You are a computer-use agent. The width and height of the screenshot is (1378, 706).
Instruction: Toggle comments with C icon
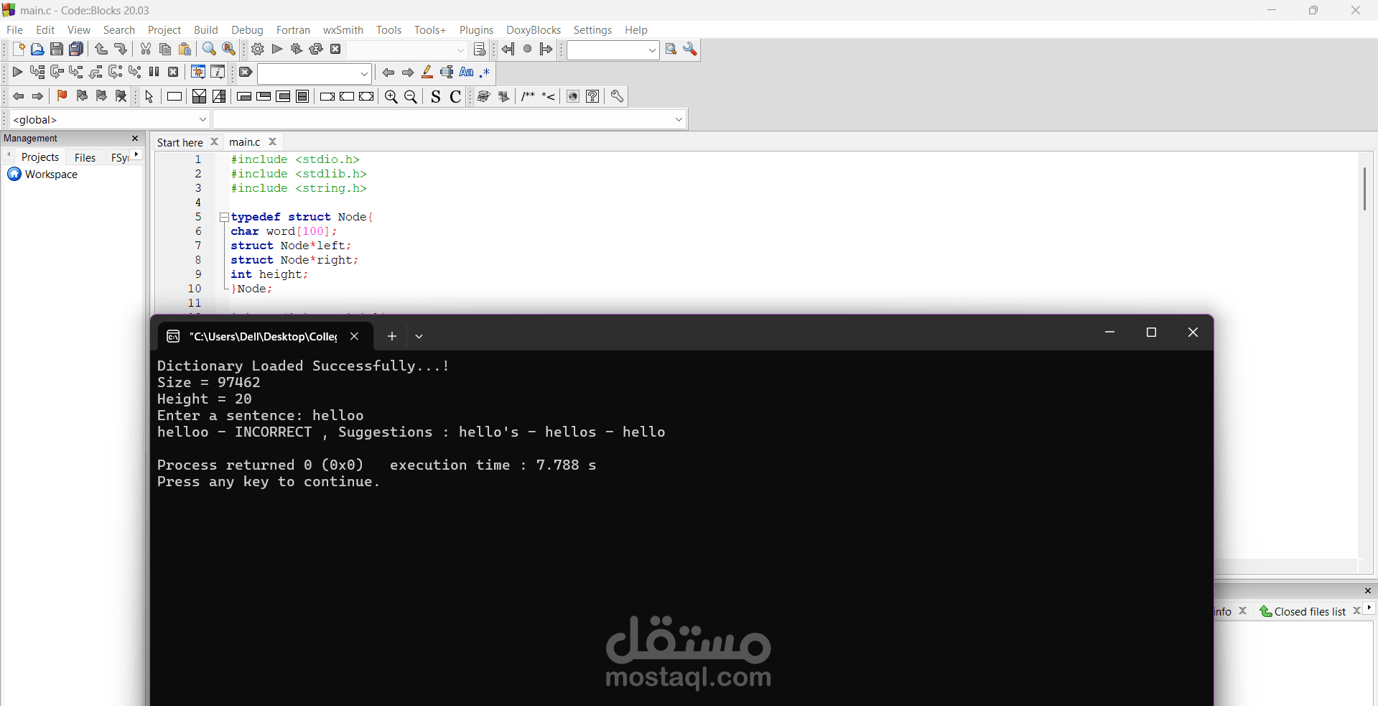[x=455, y=97]
